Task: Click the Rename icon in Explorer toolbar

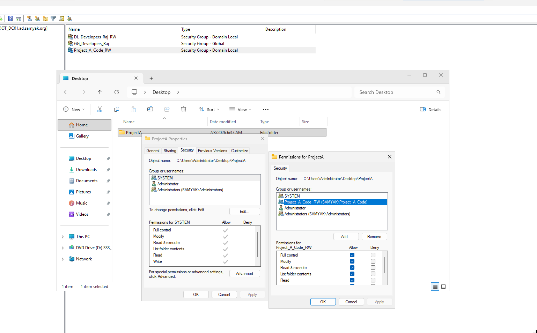Action: [150, 109]
